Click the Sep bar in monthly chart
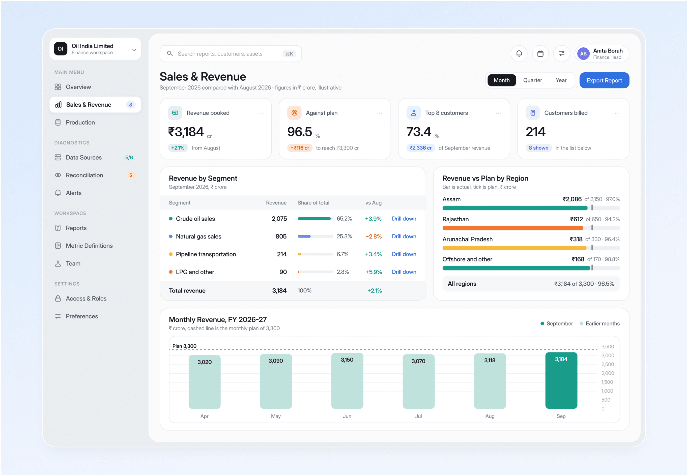The image size is (688, 476). (561, 380)
